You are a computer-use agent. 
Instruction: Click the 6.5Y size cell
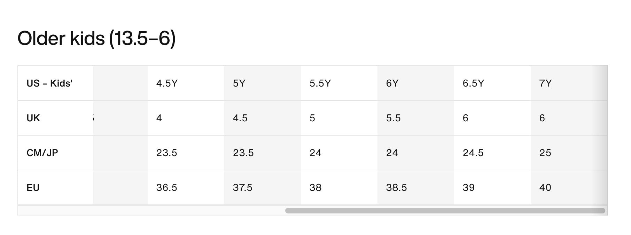(473, 83)
